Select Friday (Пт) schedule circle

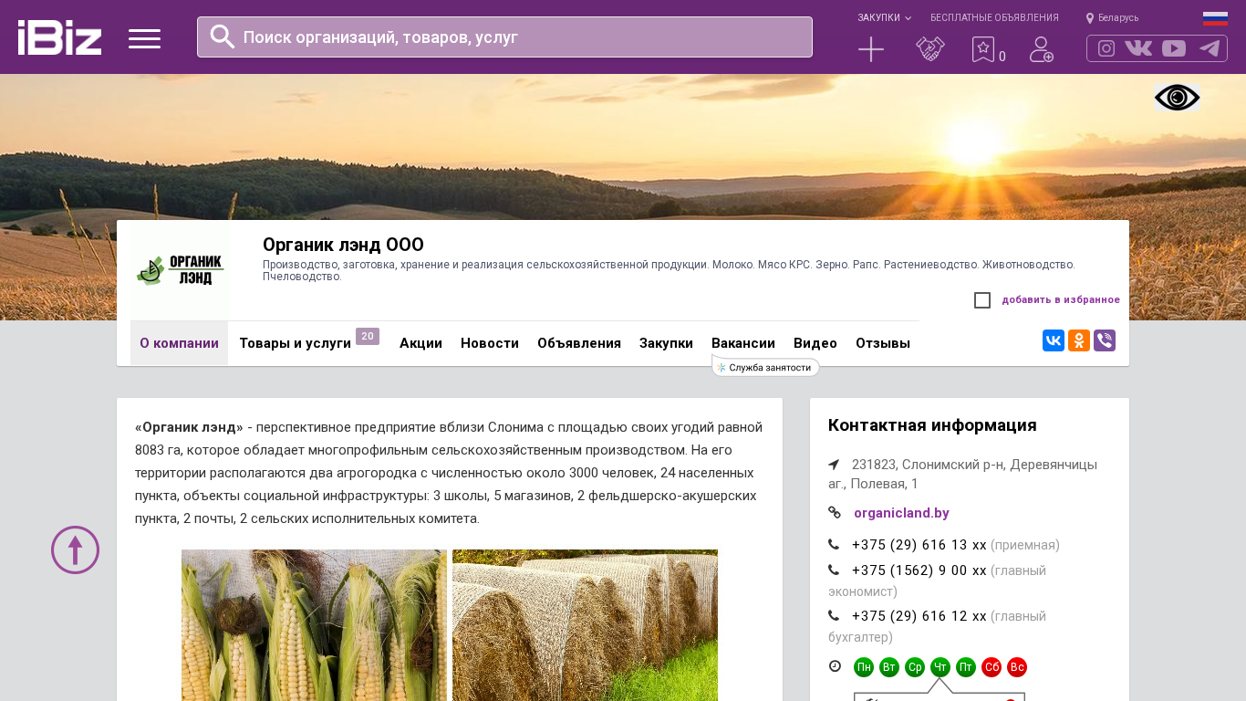point(966,667)
